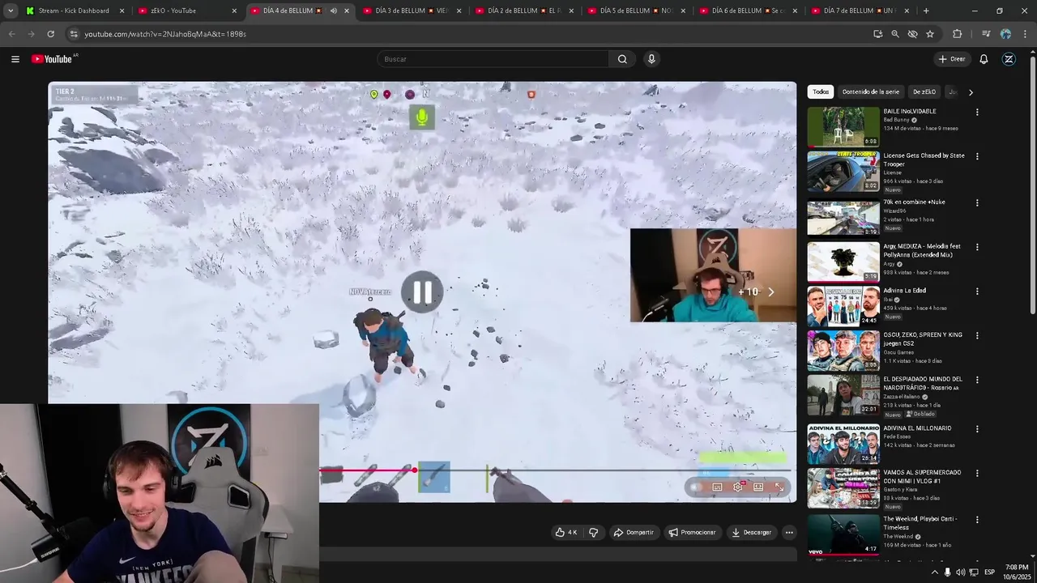
Task: Dislike the video with thumbs down
Action: [x=593, y=532]
